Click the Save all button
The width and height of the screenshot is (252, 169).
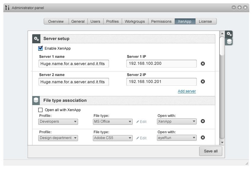click(211, 151)
